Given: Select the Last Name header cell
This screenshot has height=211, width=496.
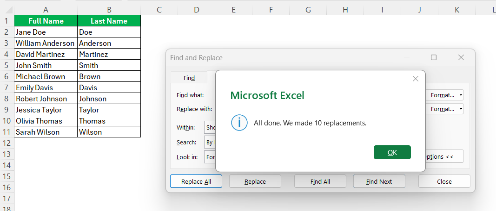Looking at the screenshot, I should [x=109, y=21].
